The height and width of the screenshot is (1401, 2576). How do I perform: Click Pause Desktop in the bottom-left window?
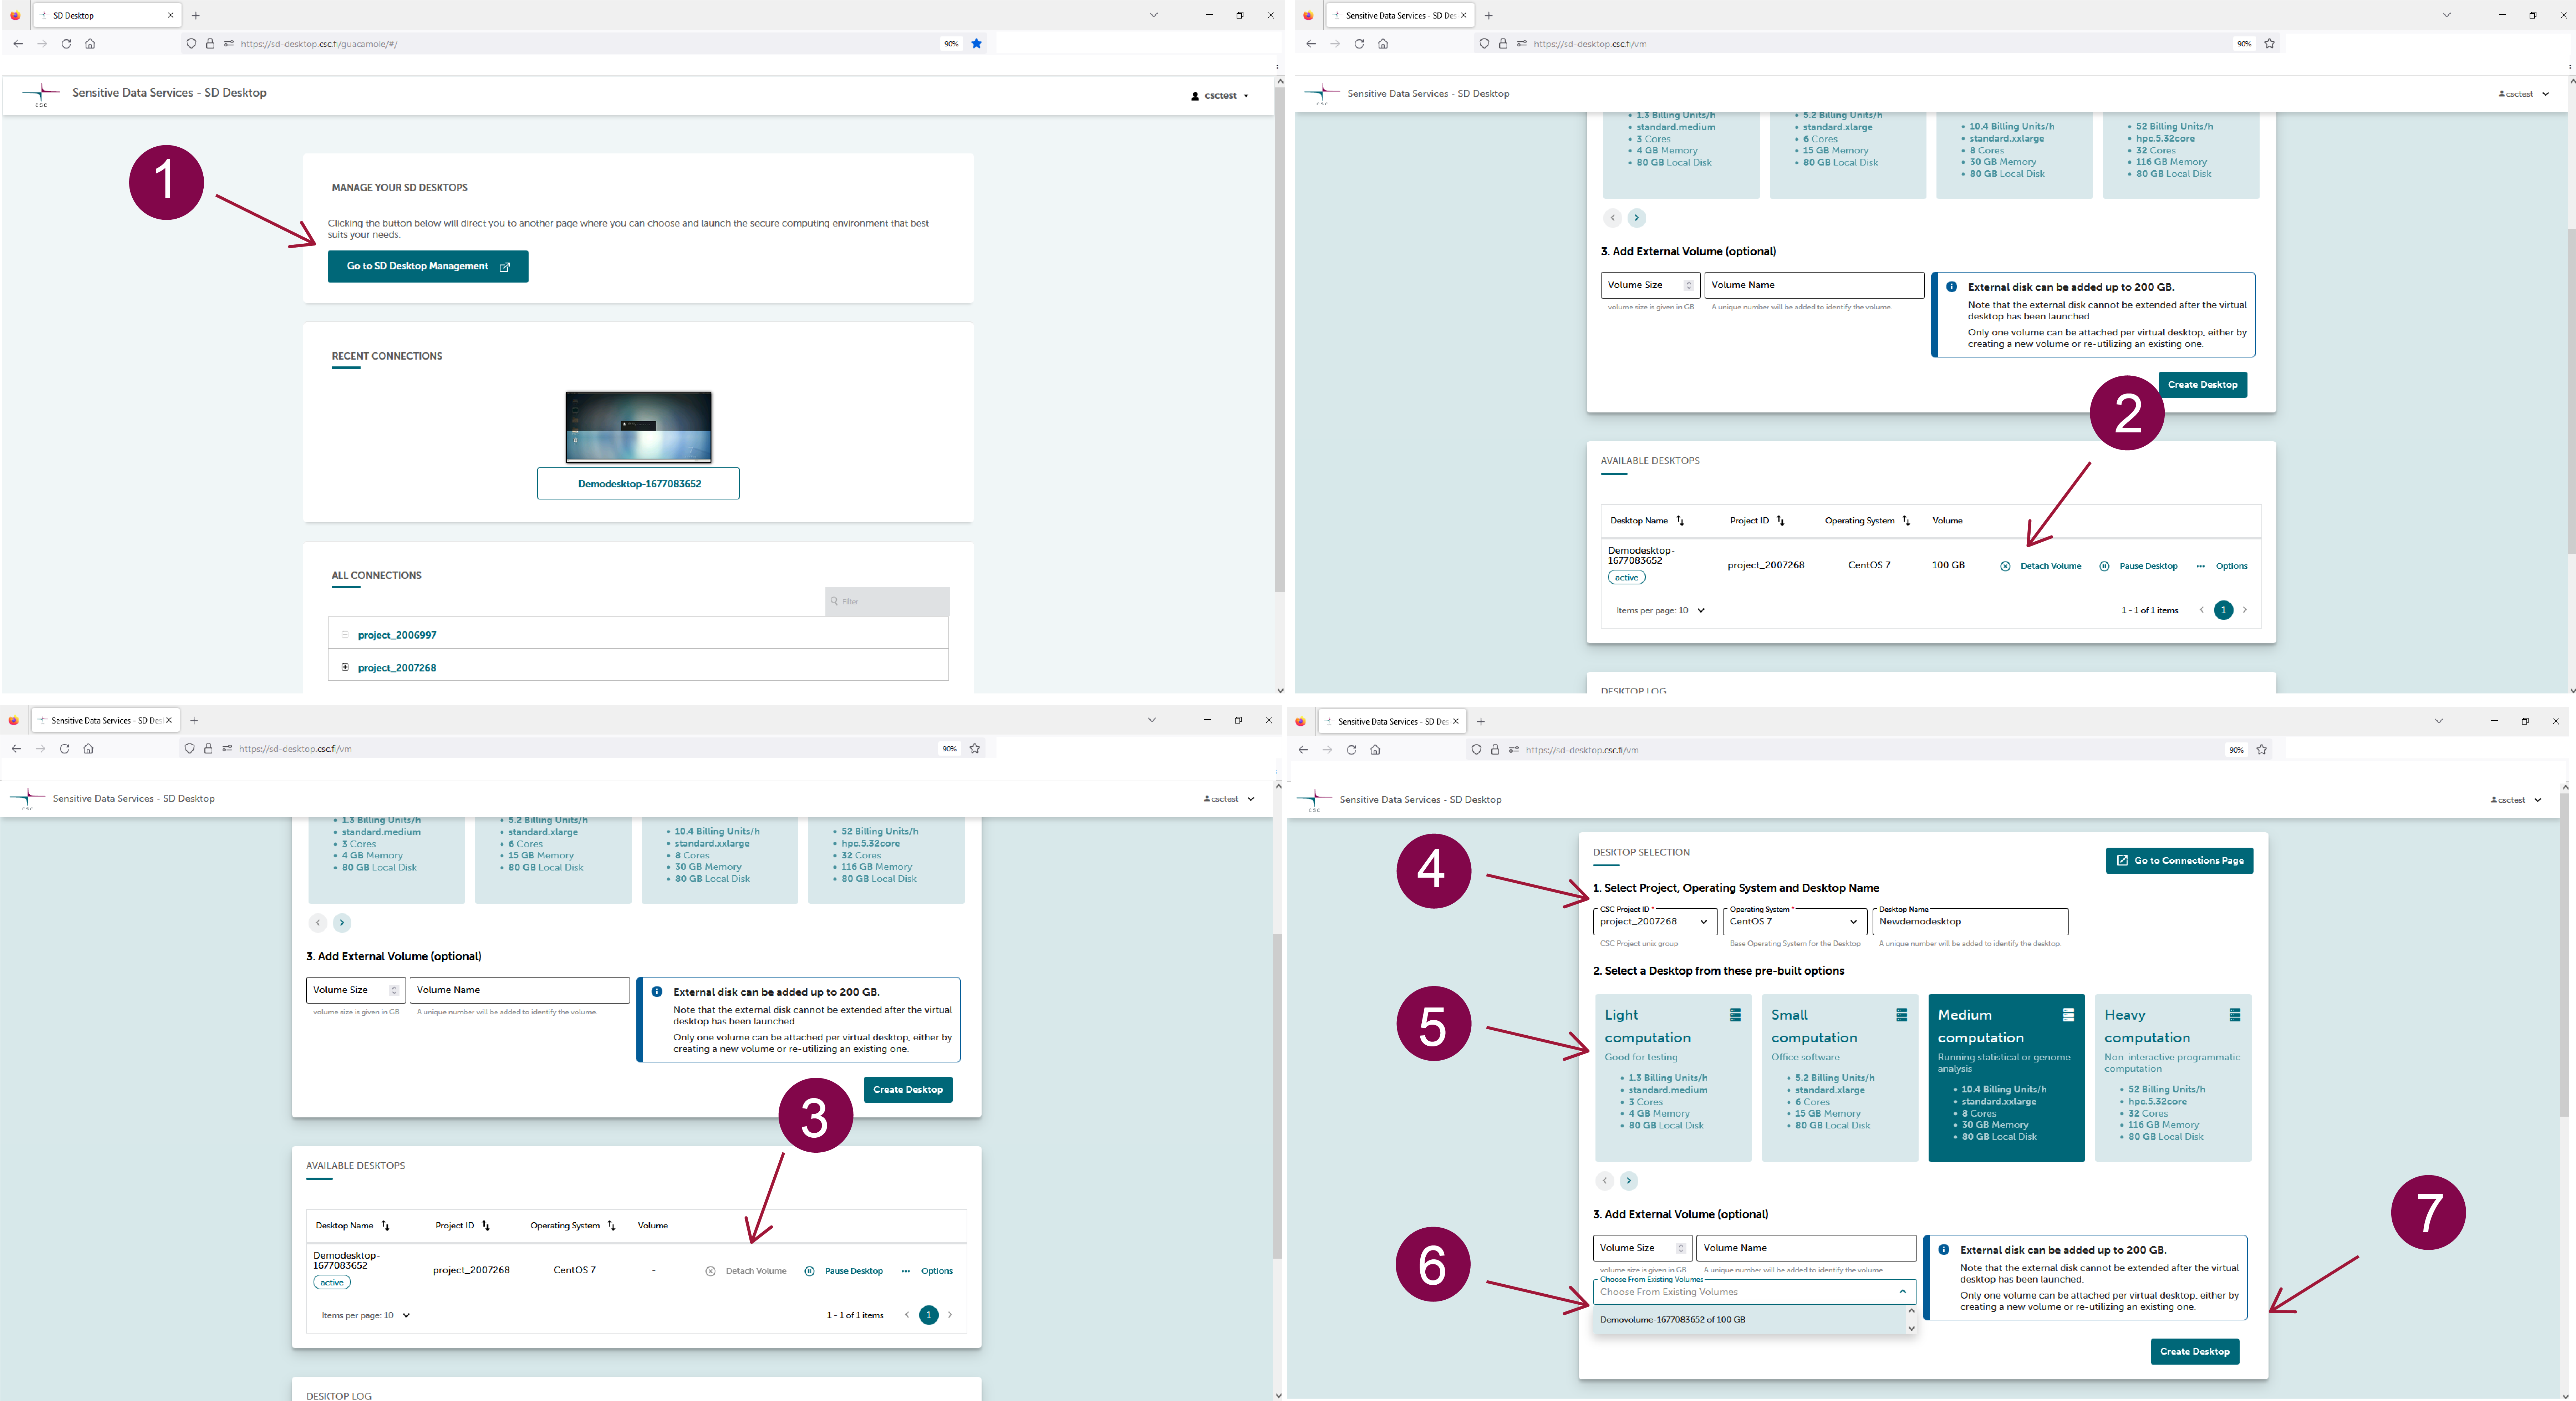tap(844, 1271)
